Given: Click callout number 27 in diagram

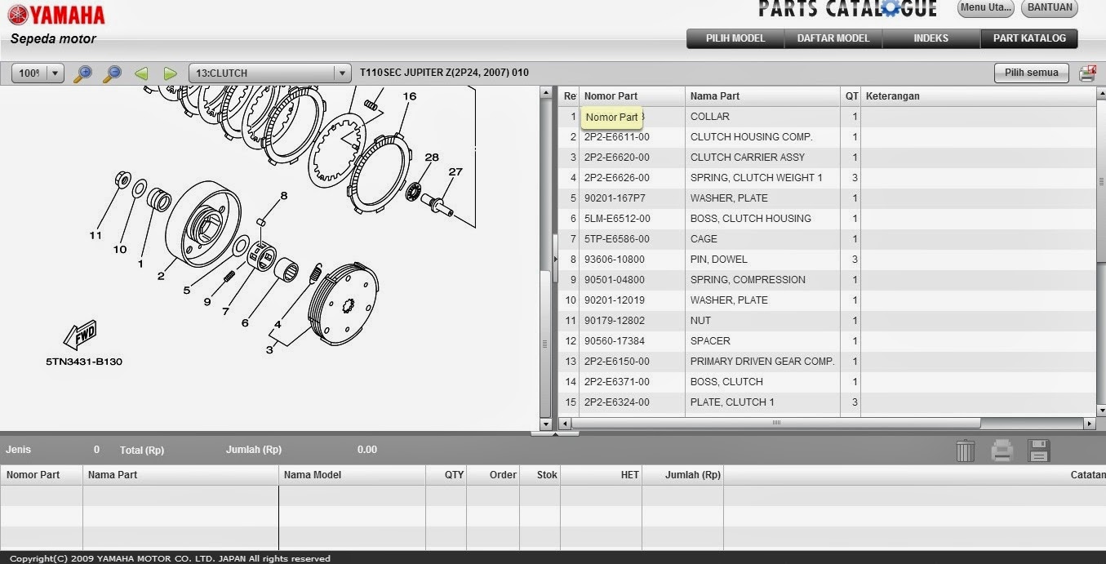Looking at the screenshot, I should [x=455, y=172].
